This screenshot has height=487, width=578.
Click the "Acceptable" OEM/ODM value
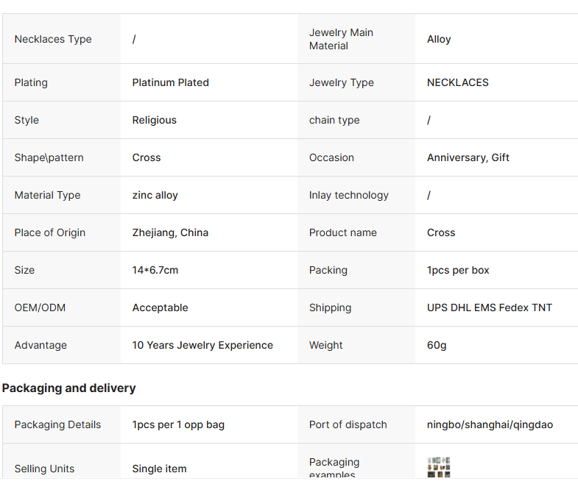point(160,308)
